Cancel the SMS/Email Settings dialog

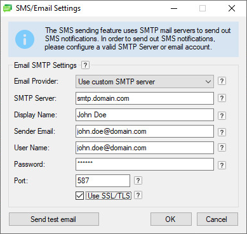217,219
